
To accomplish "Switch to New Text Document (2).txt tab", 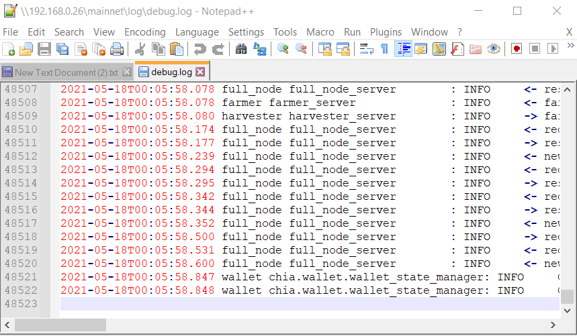I will click(66, 72).
